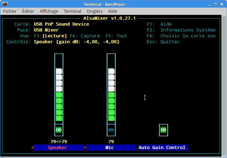Open the Aide menu
227x158 pixels.
click(x=113, y=11)
